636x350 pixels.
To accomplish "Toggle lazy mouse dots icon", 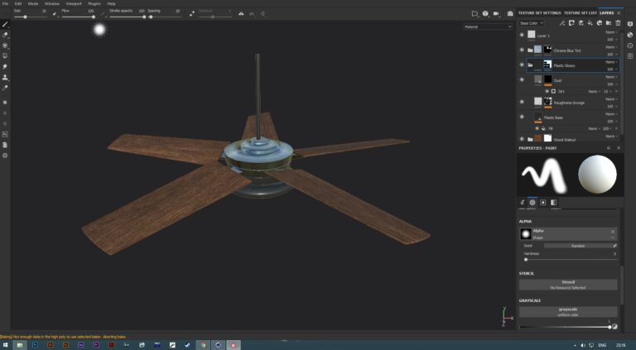I will [x=192, y=13].
